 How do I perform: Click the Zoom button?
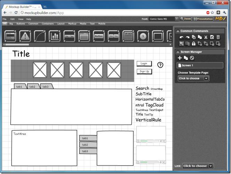[x=186, y=19]
